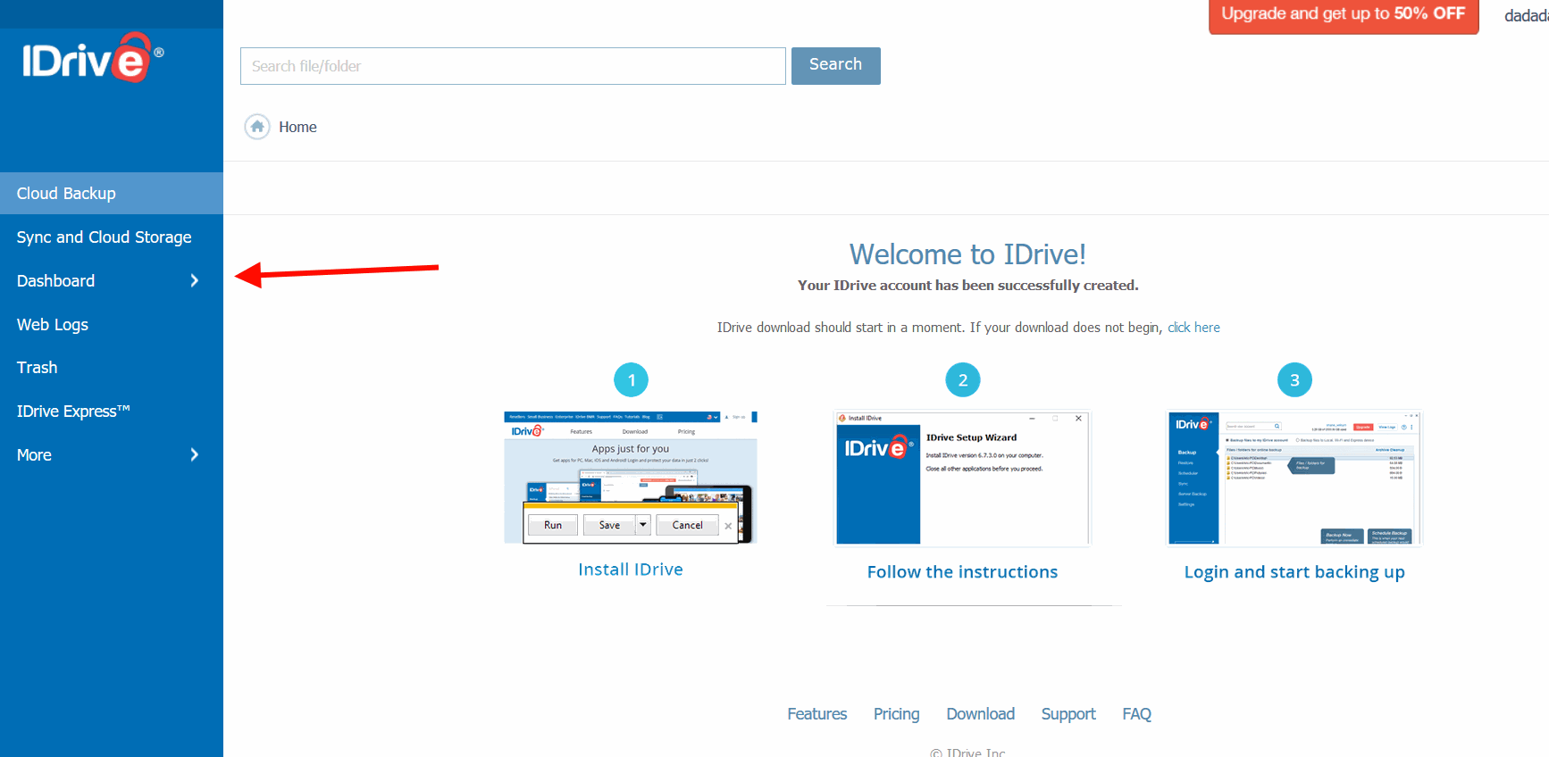The image size is (1549, 757).
Task: Click Login and start backing up caption
Action: [1294, 572]
